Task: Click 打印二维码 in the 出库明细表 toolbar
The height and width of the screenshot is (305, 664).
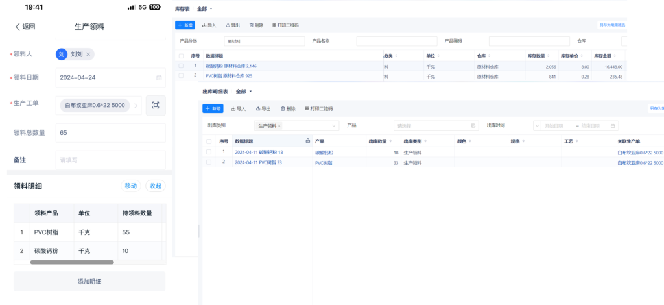Action: point(318,109)
